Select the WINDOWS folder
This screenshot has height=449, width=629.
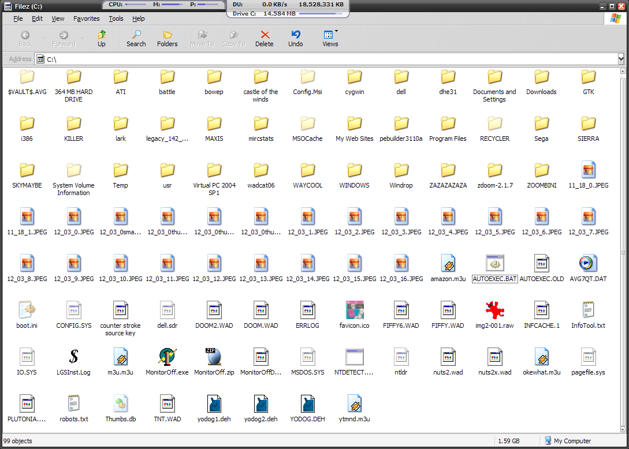point(354,170)
